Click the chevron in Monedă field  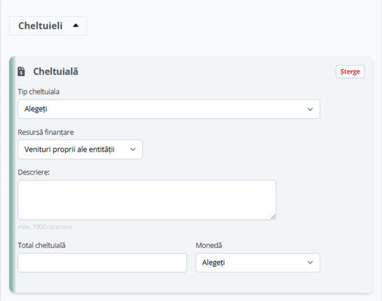pyautogui.click(x=310, y=263)
